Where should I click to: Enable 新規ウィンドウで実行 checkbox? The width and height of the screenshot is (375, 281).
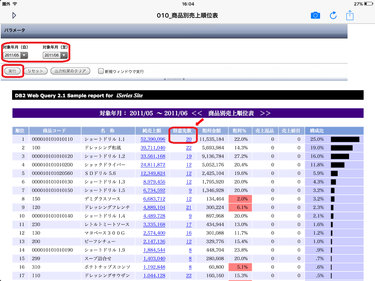coord(101,71)
